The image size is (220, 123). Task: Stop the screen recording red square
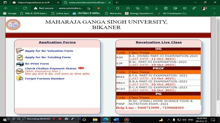coord(60,119)
